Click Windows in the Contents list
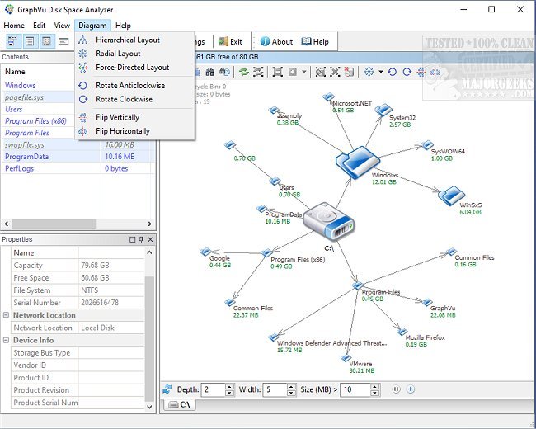The width and height of the screenshot is (536, 429). click(20, 86)
